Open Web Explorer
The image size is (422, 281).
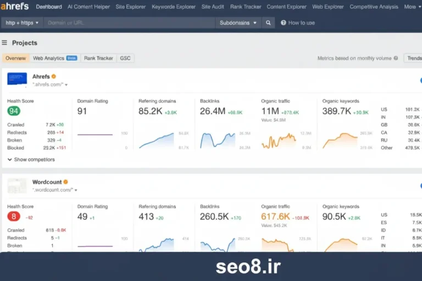tap(328, 7)
